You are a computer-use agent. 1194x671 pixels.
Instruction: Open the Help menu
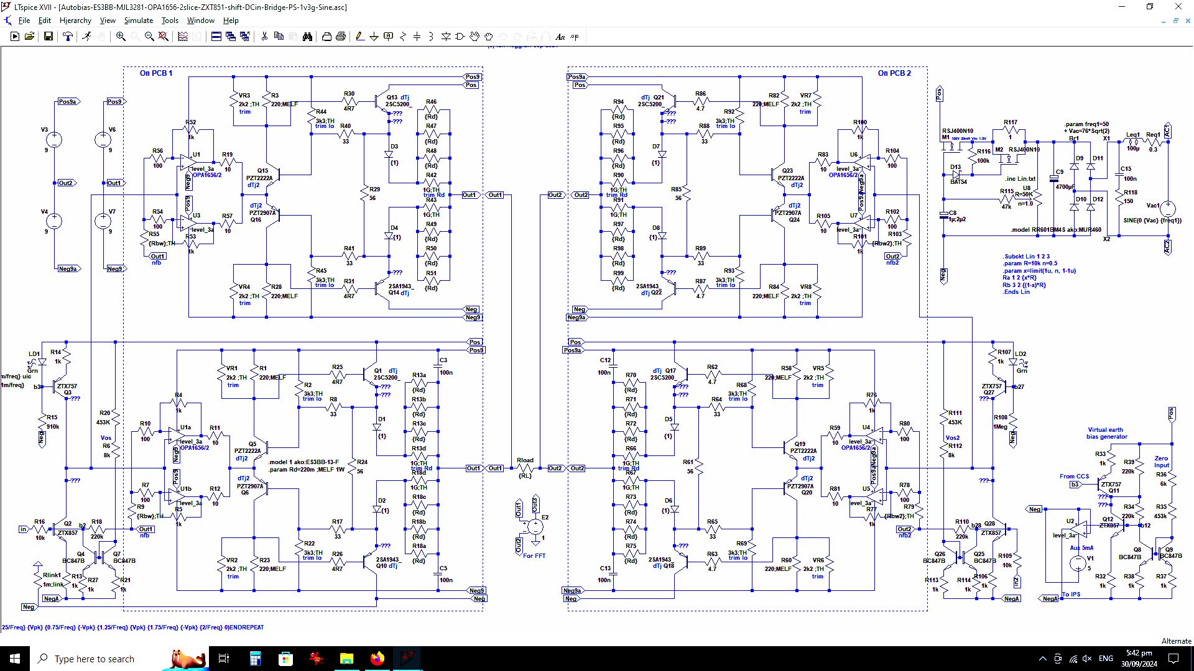pos(231,21)
